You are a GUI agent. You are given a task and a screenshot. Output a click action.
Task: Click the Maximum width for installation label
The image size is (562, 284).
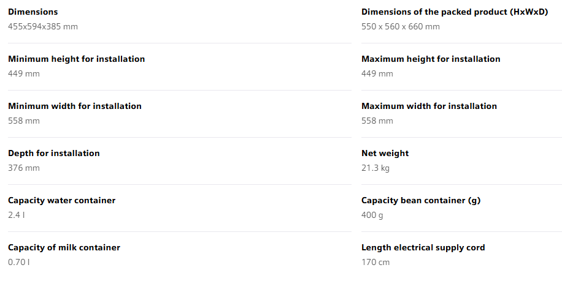429,106
